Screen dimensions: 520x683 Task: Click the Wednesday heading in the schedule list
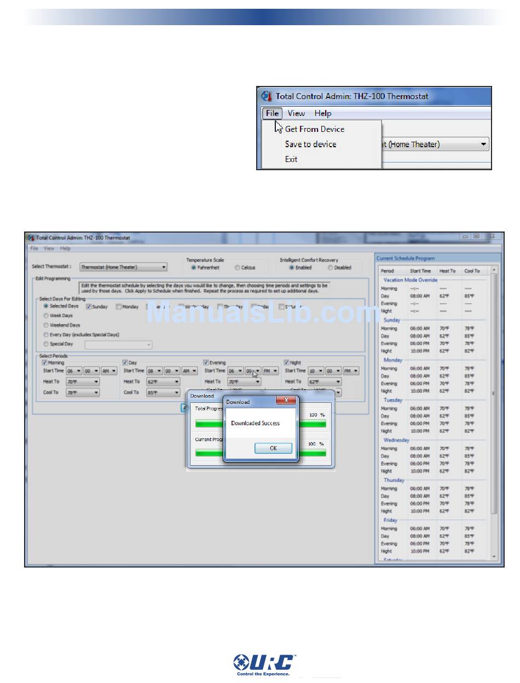pyautogui.click(x=396, y=440)
